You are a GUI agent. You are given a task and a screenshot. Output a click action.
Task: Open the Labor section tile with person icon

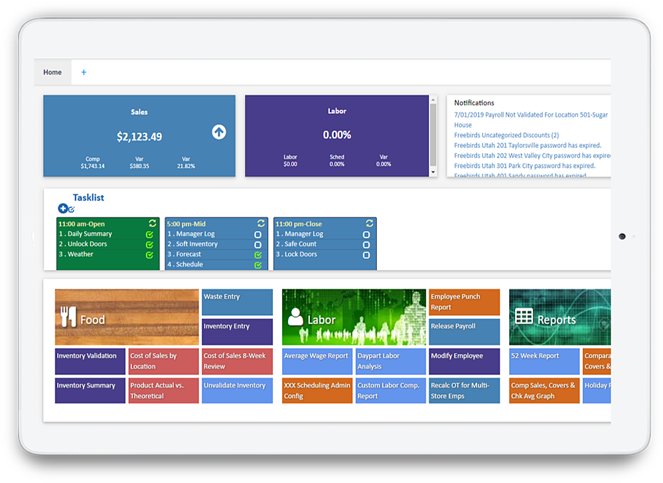[354, 317]
